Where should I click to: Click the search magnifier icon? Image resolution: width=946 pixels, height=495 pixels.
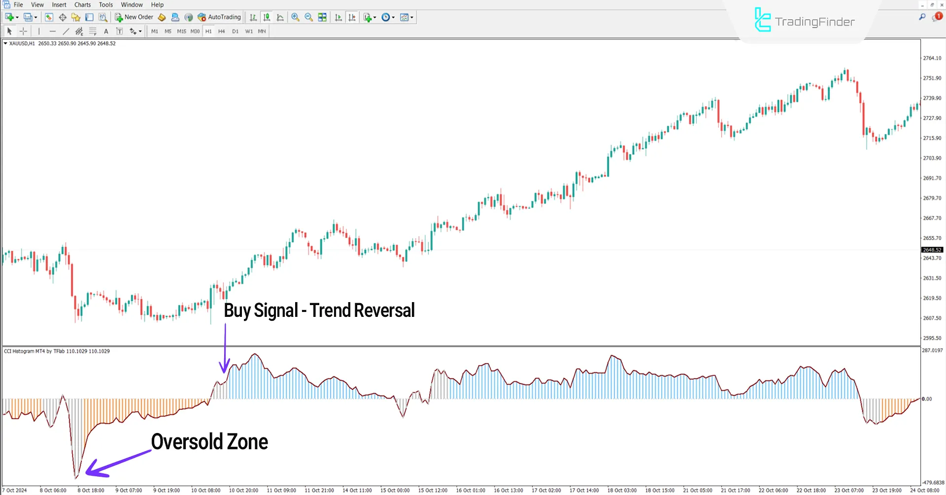tap(922, 17)
